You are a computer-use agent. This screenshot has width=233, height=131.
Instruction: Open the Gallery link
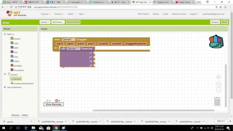pos(156,14)
